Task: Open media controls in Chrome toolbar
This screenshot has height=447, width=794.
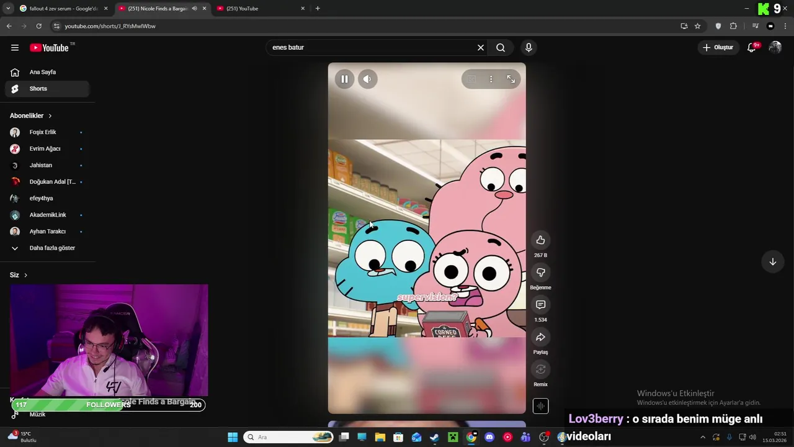Action: point(755,26)
